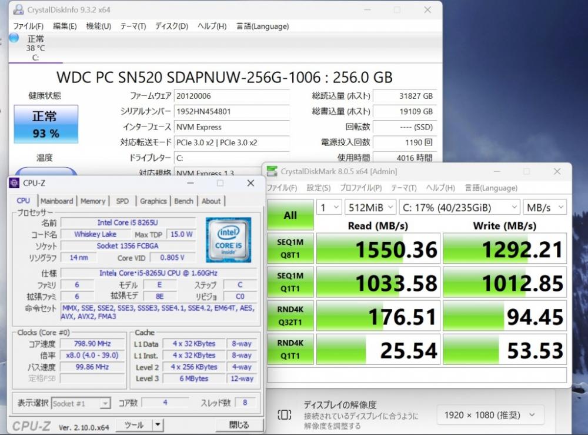This screenshot has width=588, height=435.
Task: Click the 1190 回 power-on count value
Action: (x=405, y=142)
